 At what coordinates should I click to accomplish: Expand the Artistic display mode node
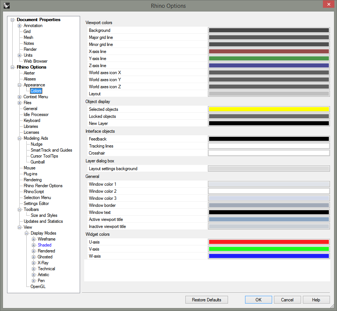[x=33, y=275]
